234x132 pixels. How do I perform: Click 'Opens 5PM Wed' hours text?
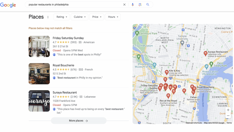[x=73, y=51]
